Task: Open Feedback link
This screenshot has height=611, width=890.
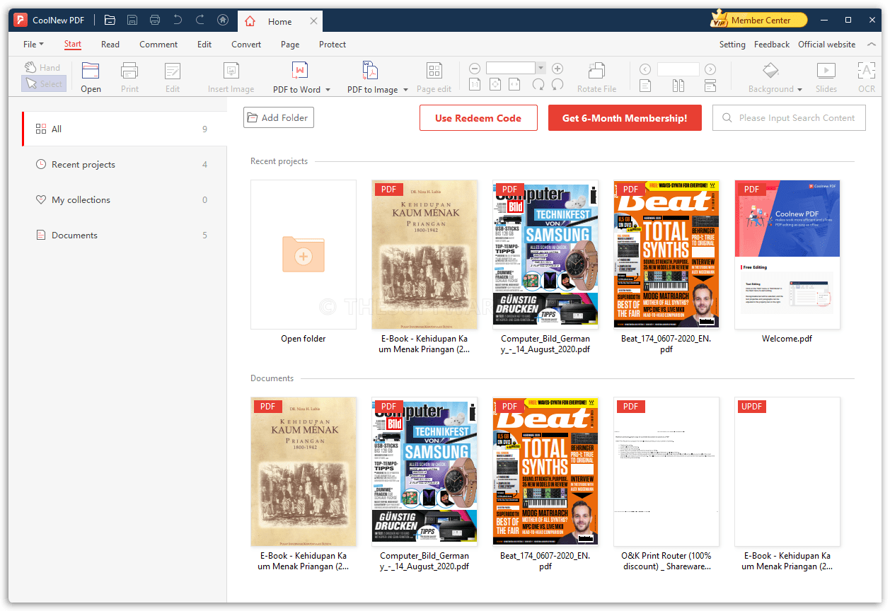Action: [x=772, y=45]
